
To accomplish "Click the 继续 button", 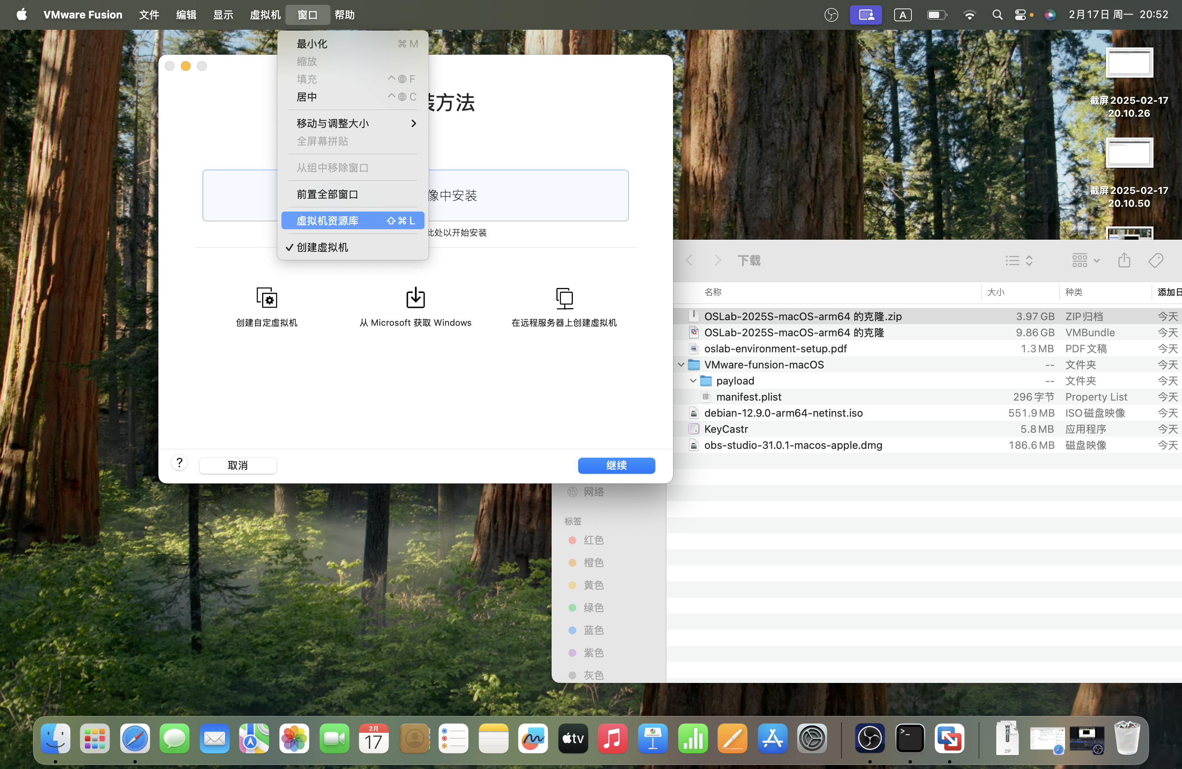I will tap(616, 465).
